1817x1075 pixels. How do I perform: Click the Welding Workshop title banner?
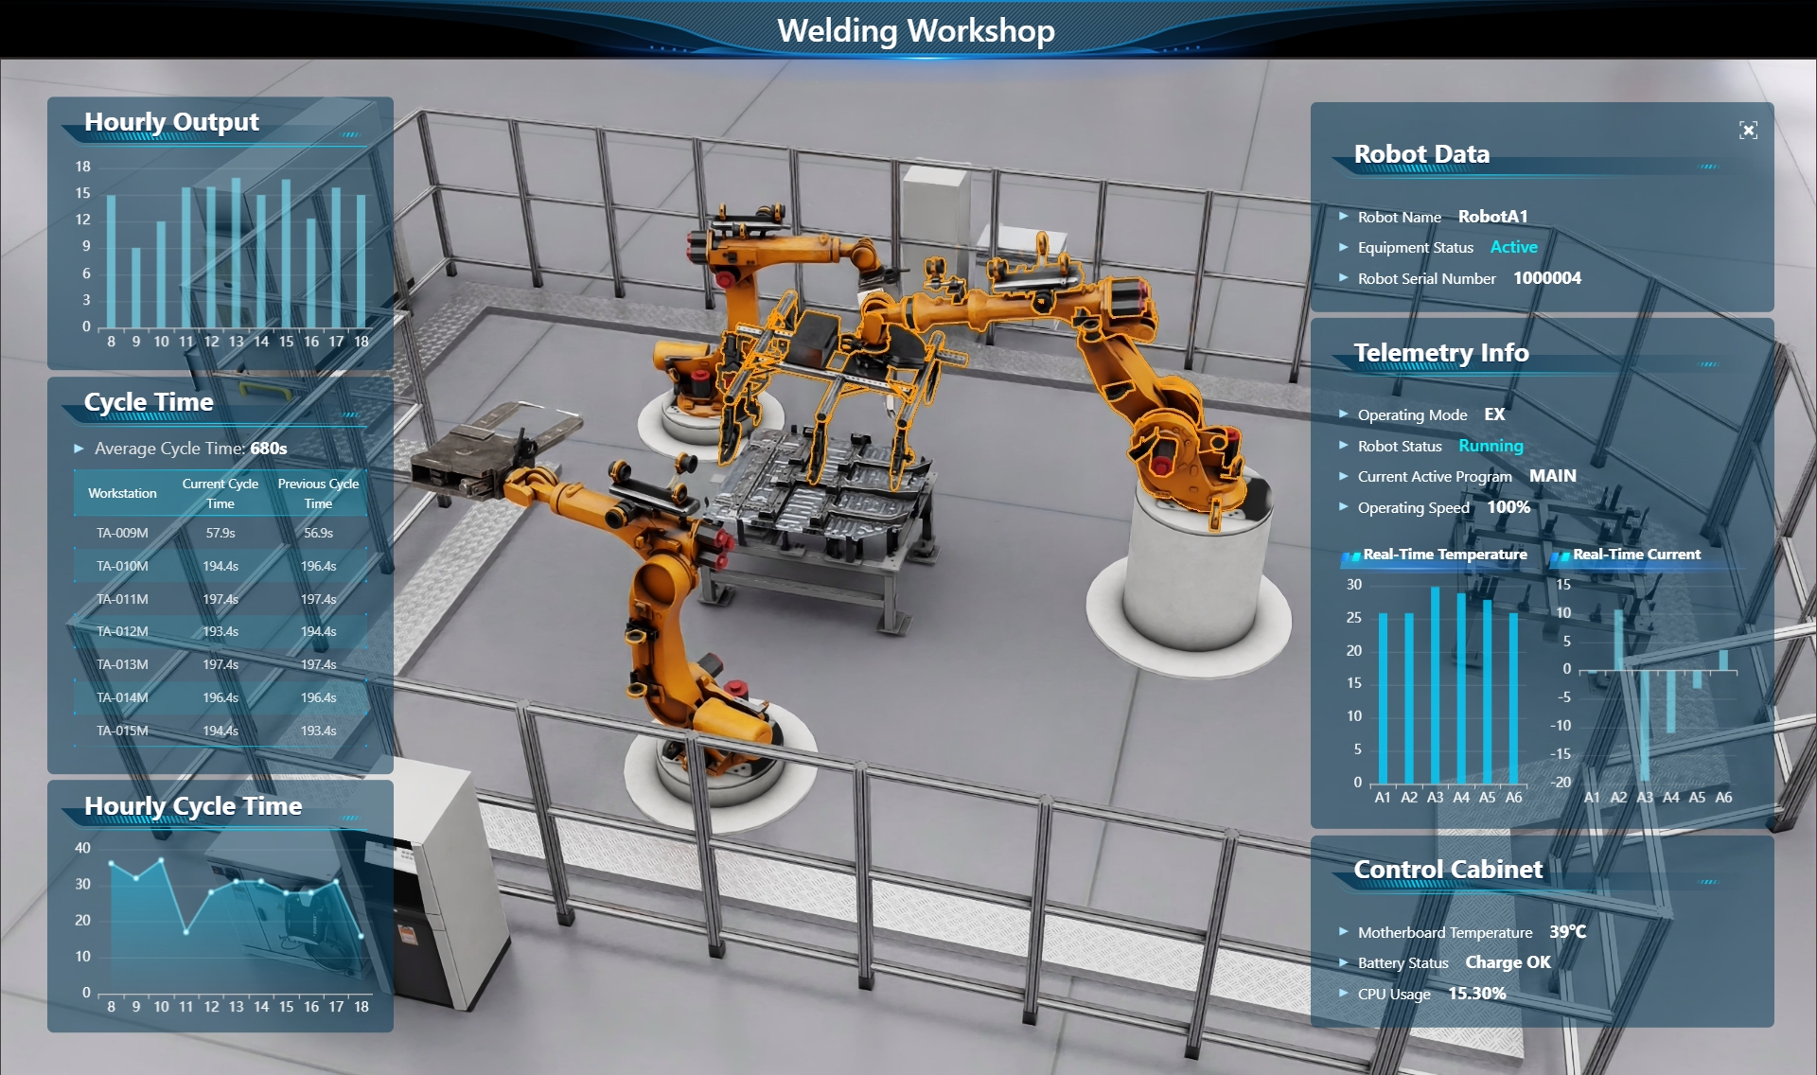click(x=915, y=30)
